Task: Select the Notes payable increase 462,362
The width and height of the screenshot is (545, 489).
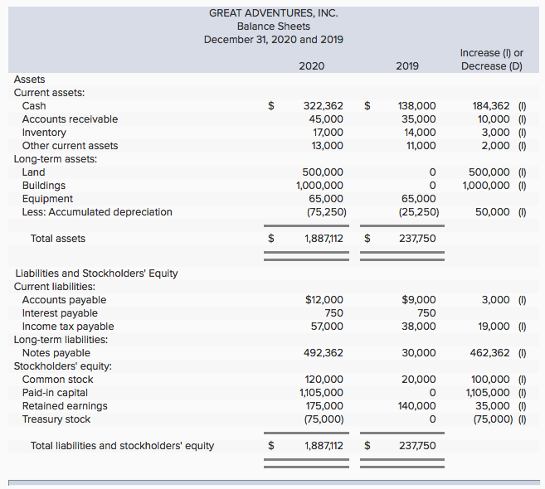Action: click(x=489, y=353)
